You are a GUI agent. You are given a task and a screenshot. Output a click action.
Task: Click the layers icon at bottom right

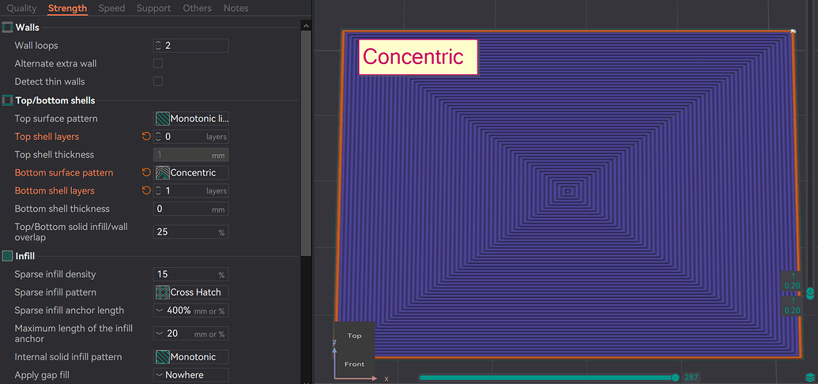pos(809,376)
